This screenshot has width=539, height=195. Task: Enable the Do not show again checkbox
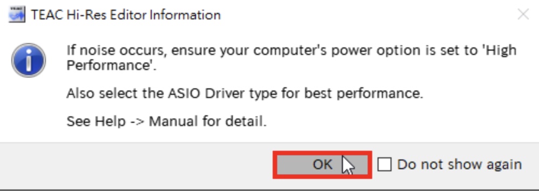click(385, 164)
